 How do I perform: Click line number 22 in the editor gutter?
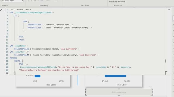click(7, 73)
